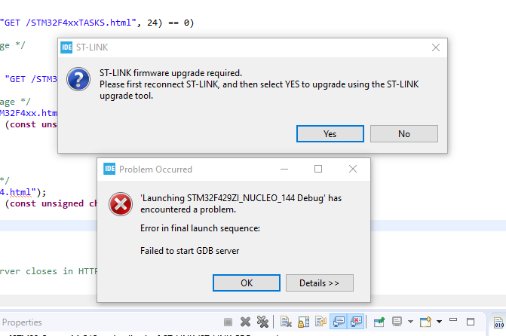
Task: Click the IDE icon in ST-LINK title bar
Action: click(66, 47)
